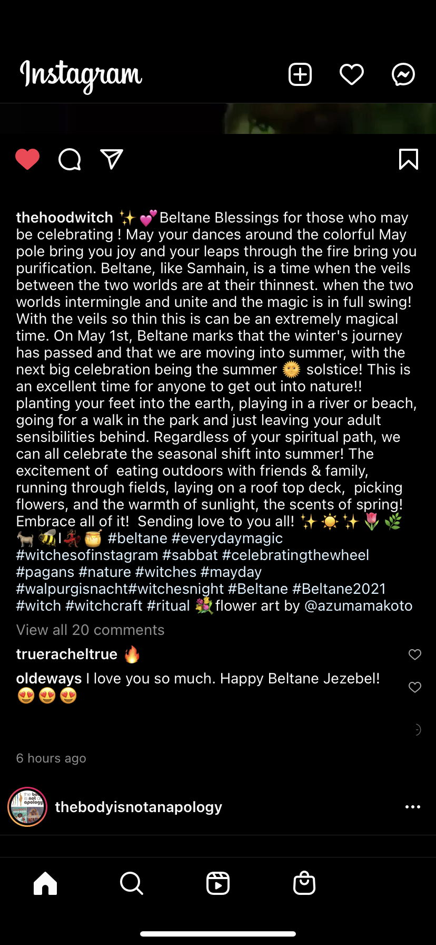The height and width of the screenshot is (945, 436).
Task: Open the Shop bag tab
Action: (304, 883)
